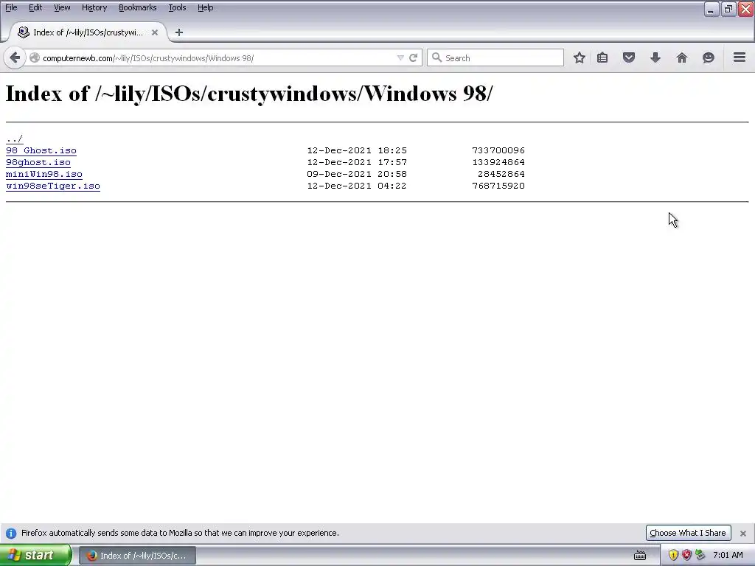Go to parent directory ../ link
The width and height of the screenshot is (755, 566).
click(15, 139)
